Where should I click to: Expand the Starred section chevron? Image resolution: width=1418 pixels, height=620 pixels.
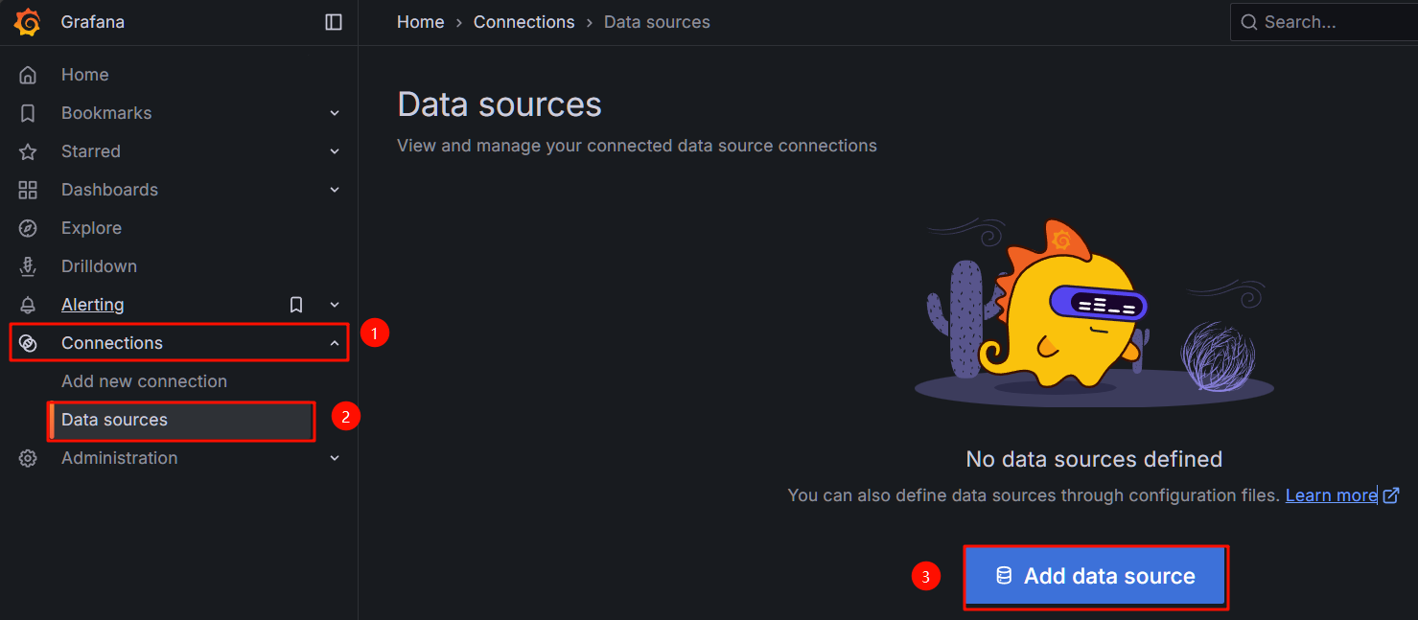[x=335, y=151]
